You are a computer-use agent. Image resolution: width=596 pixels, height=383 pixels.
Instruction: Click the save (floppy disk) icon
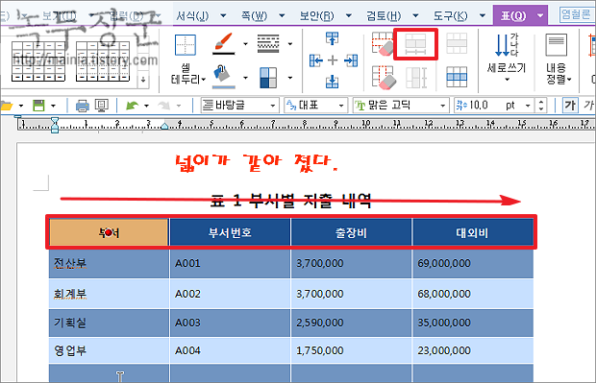coord(38,106)
